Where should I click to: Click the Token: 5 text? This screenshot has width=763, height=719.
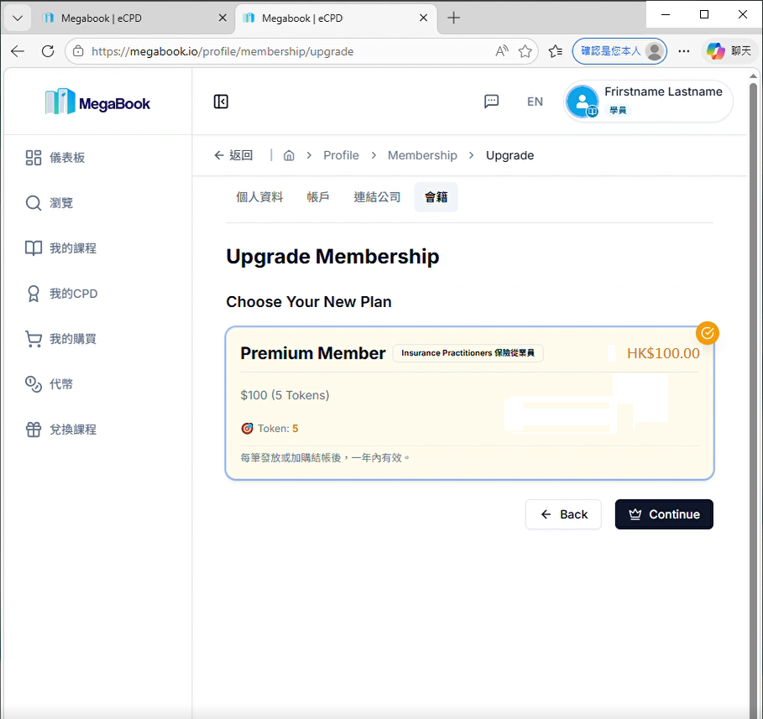coord(278,429)
